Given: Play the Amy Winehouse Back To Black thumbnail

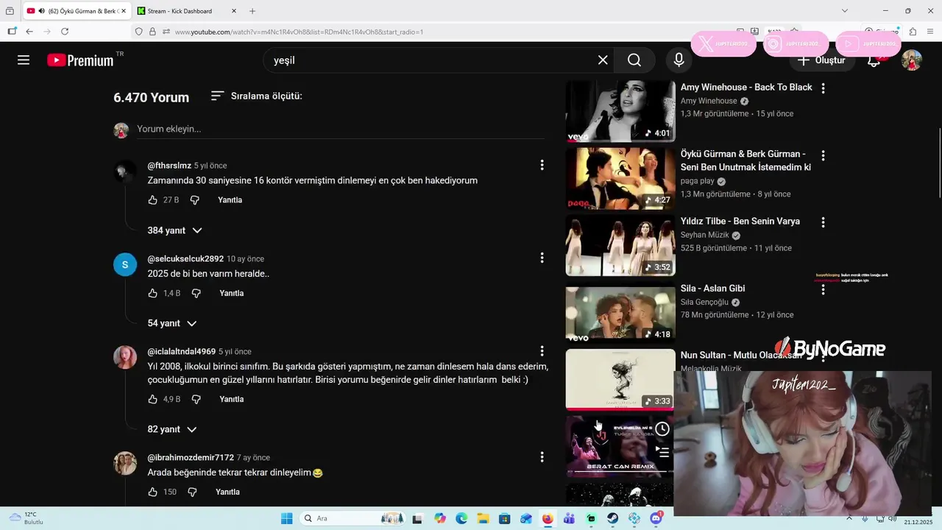Looking at the screenshot, I should (x=620, y=111).
